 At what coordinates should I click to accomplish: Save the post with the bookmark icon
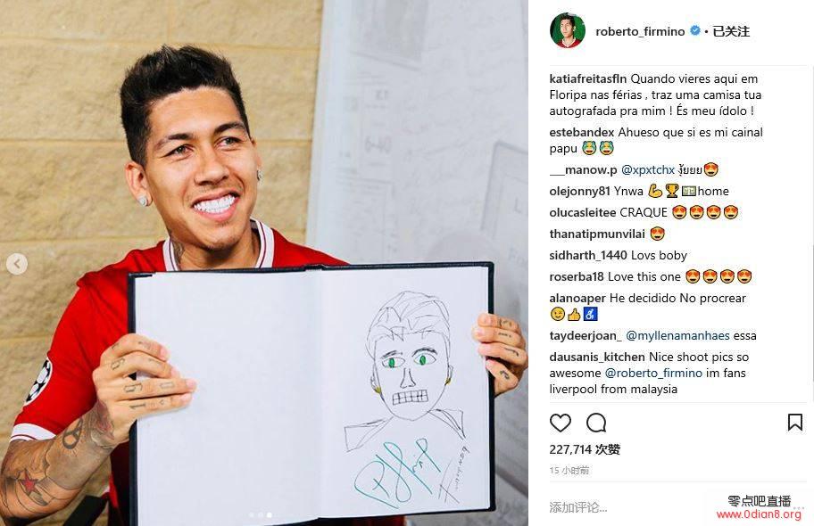coord(794,423)
